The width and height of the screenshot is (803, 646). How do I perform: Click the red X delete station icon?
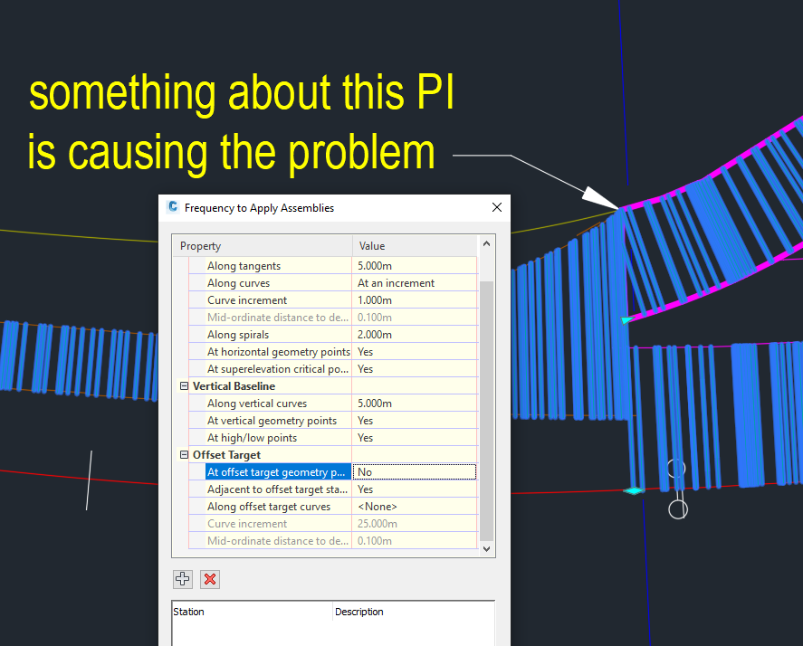(210, 579)
